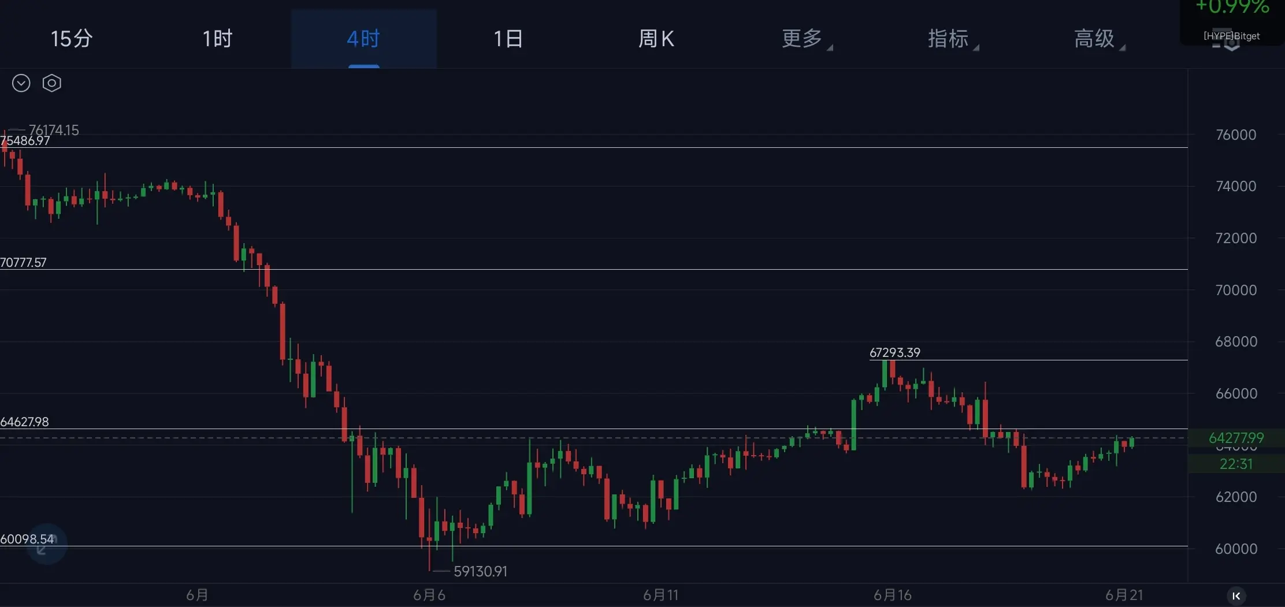
Task: Choose the 周K weekly candles tab
Action: pyautogui.click(x=656, y=39)
